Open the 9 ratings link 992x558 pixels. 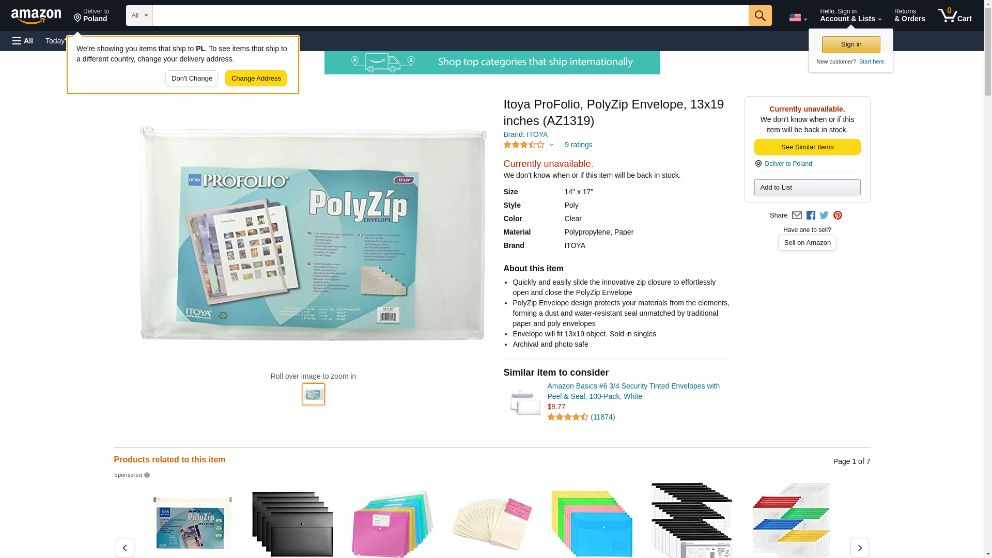(578, 145)
